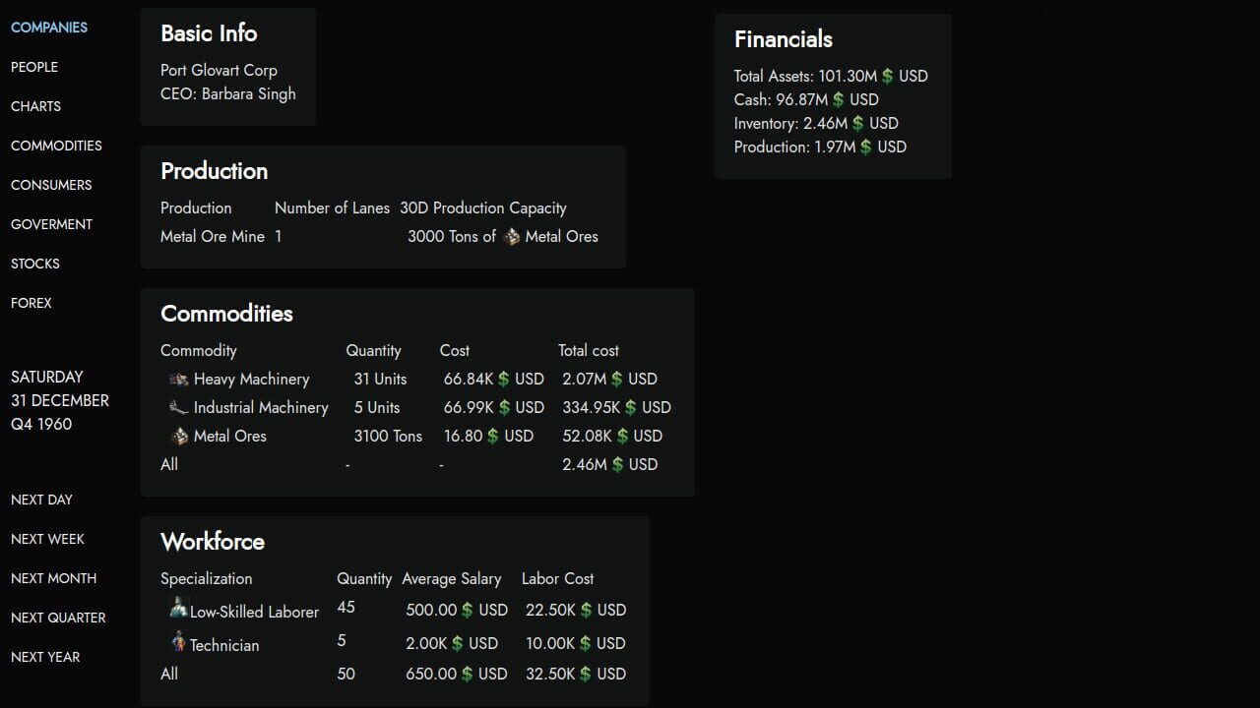
Task: Click the Metal Ores icon in Production
Action: click(511, 236)
